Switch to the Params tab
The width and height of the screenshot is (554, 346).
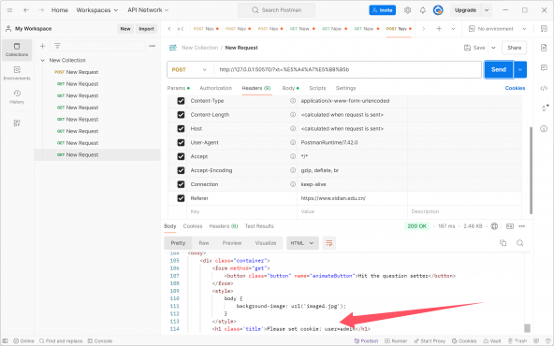pyautogui.click(x=179, y=88)
